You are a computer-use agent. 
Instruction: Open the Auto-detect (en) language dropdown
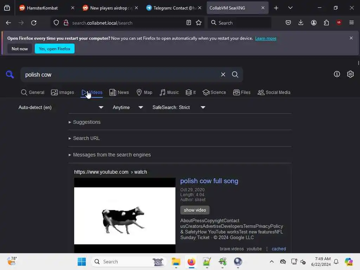61,108
